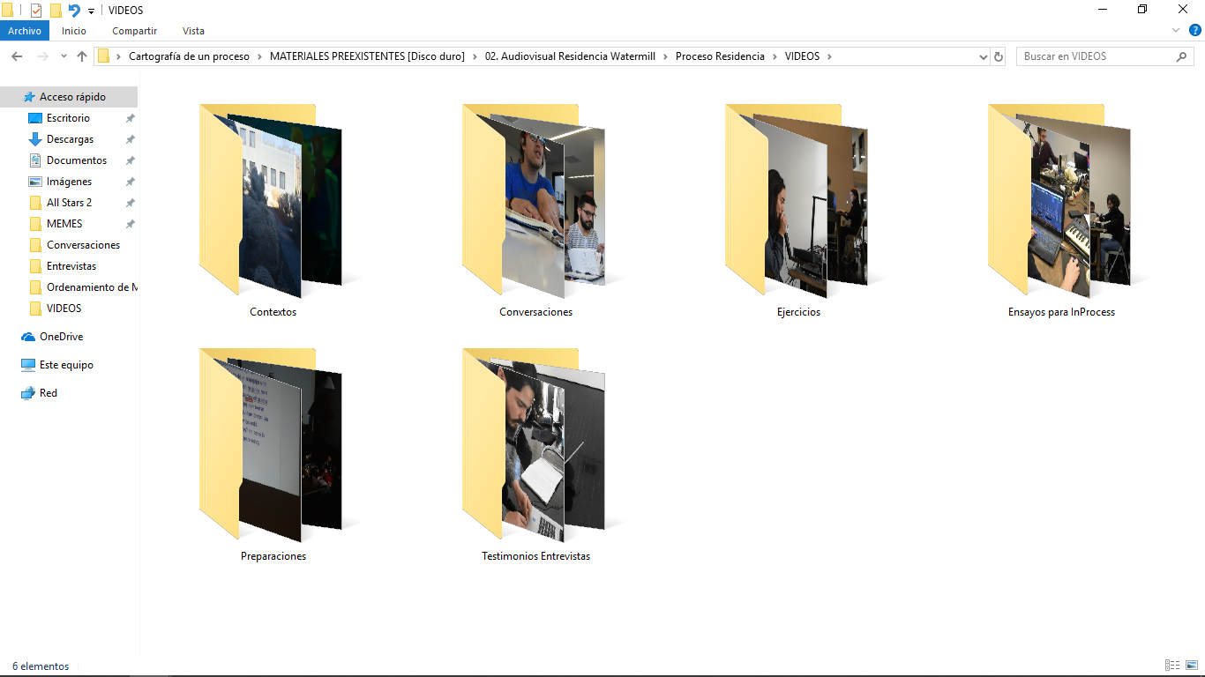Click 'Proceso Residencia' in the breadcrumb path
Image resolution: width=1205 pixels, height=677 pixels.
(720, 56)
